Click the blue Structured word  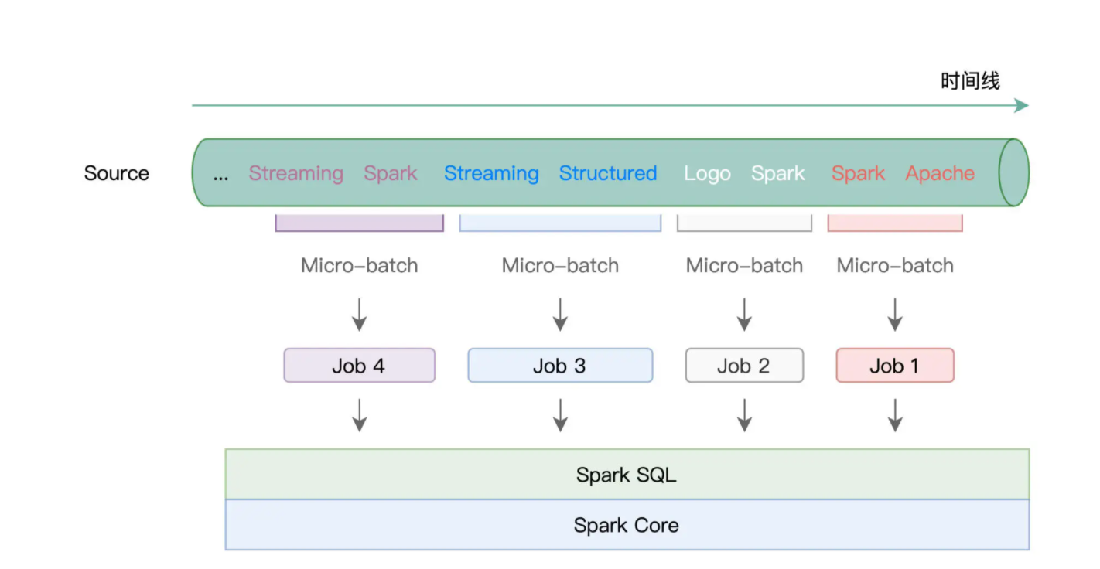pyautogui.click(x=608, y=173)
